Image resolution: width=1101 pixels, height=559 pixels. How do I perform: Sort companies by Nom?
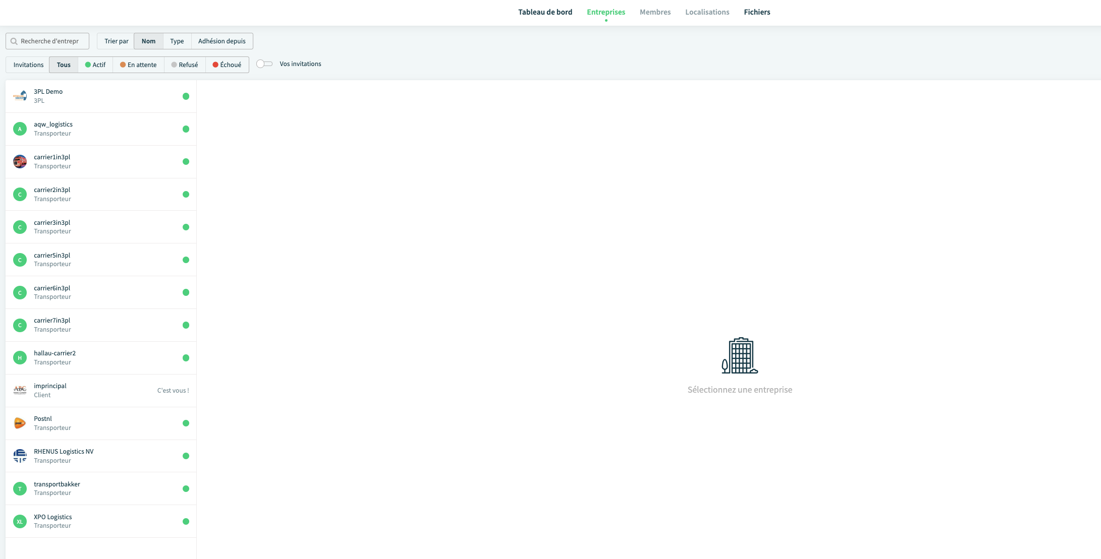pyautogui.click(x=148, y=41)
